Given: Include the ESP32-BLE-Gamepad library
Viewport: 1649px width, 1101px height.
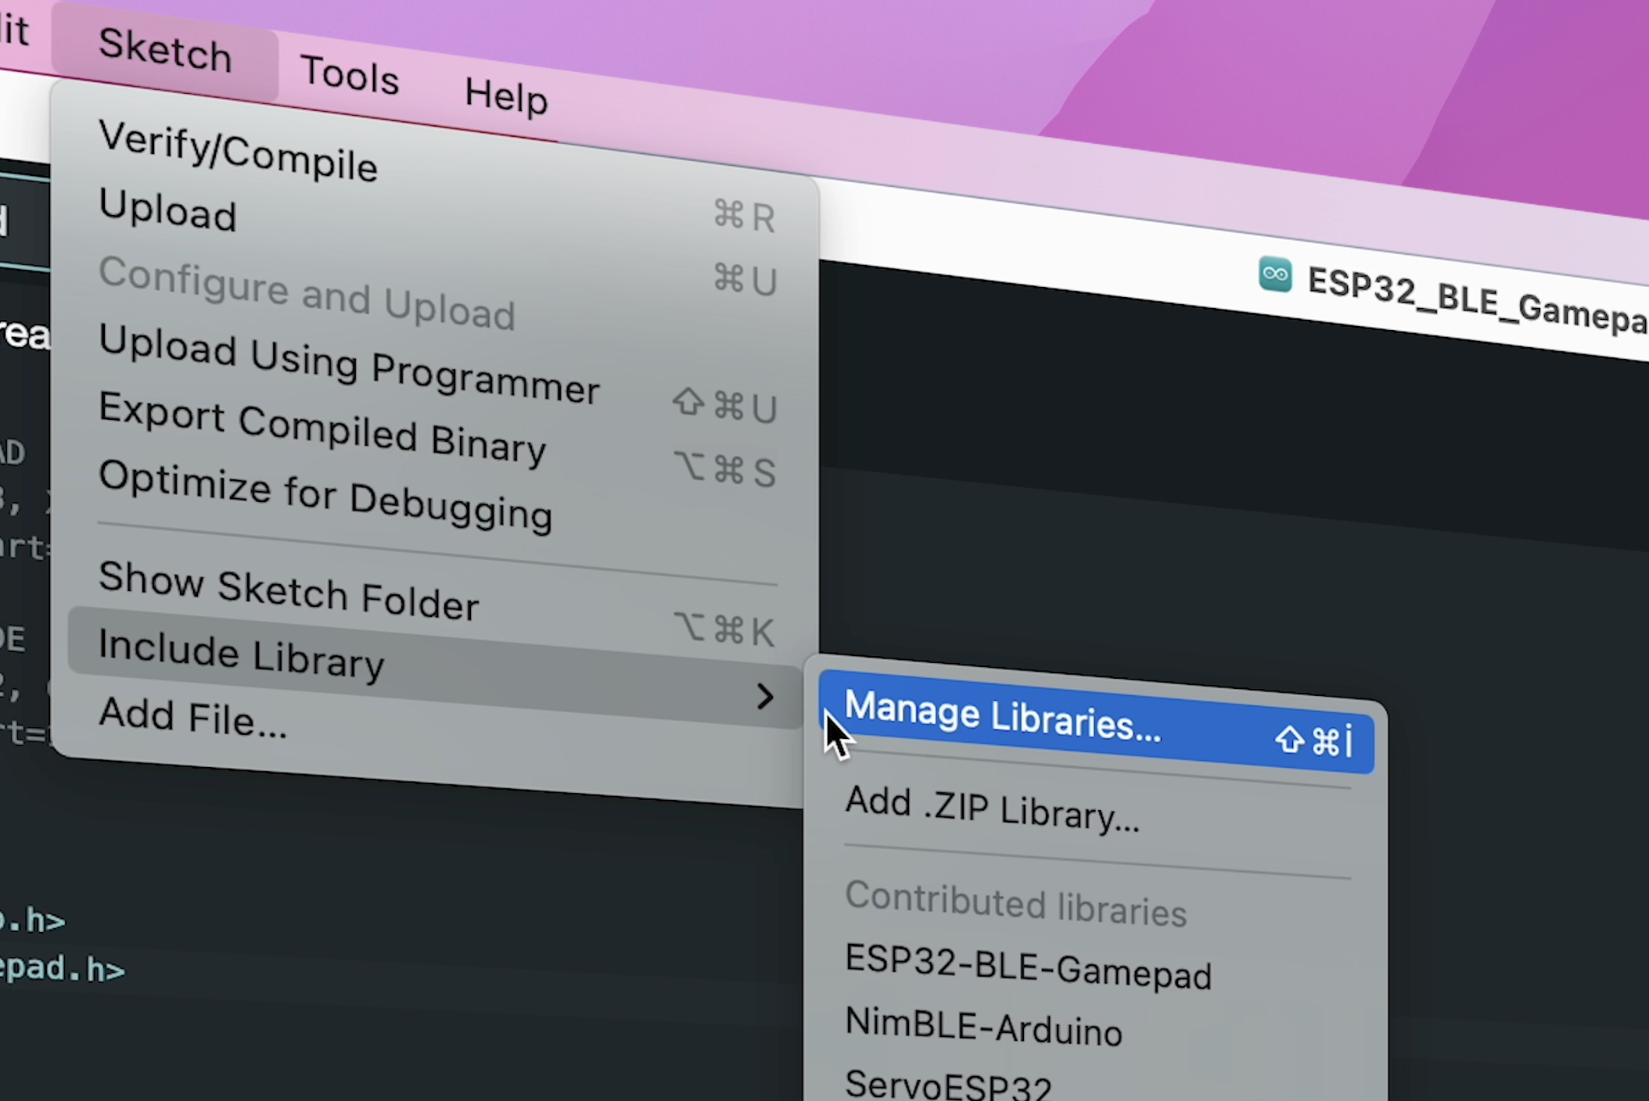Looking at the screenshot, I should click(1027, 967).
